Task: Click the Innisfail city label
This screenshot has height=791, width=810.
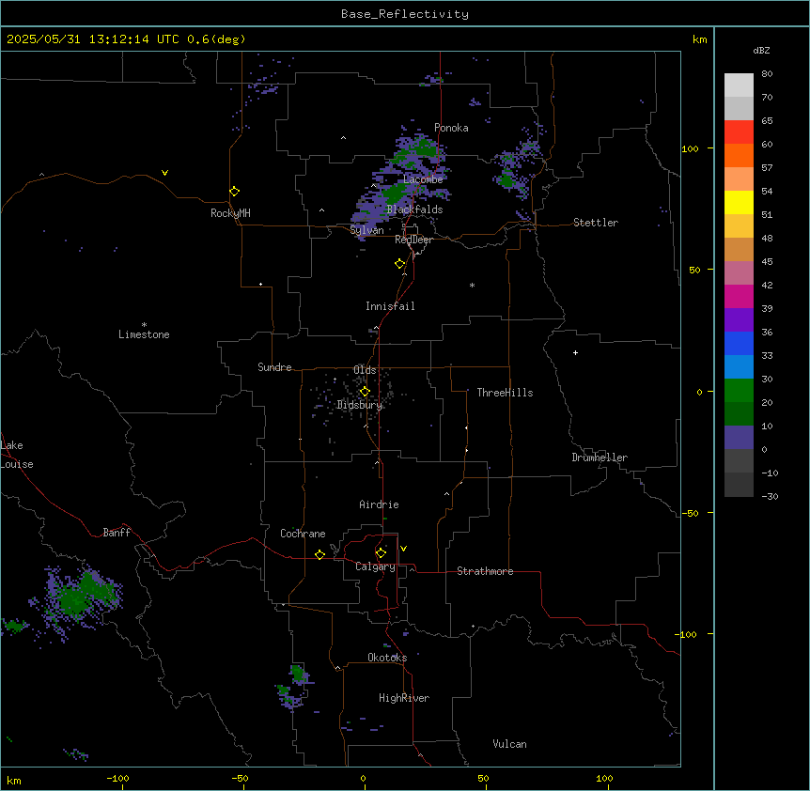Action: coord(390,306)
